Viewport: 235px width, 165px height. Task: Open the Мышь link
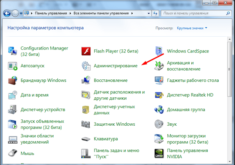(x=27, y=153)
